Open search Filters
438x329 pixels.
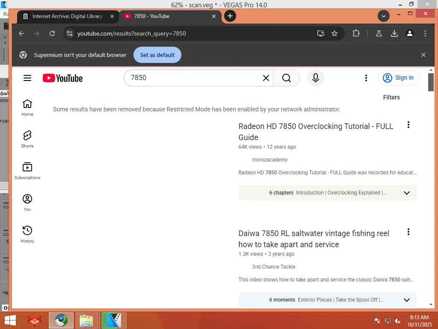(x=391, y=97)
